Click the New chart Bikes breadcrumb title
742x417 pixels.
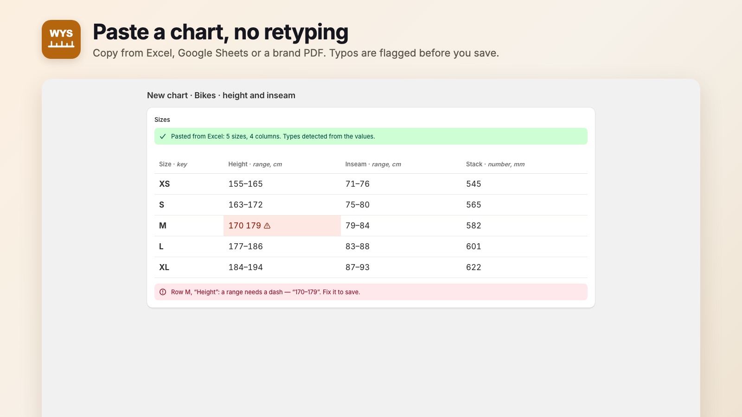click(x=221, y=95)
